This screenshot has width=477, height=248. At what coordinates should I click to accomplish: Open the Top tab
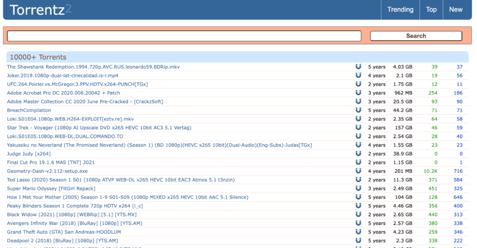coord(431,9)
